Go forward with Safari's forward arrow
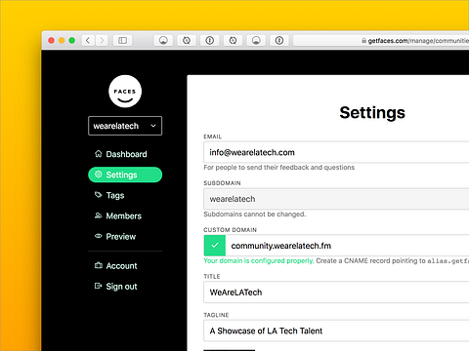The height and width of the screenshot is (351, 469). pos(102,40)
